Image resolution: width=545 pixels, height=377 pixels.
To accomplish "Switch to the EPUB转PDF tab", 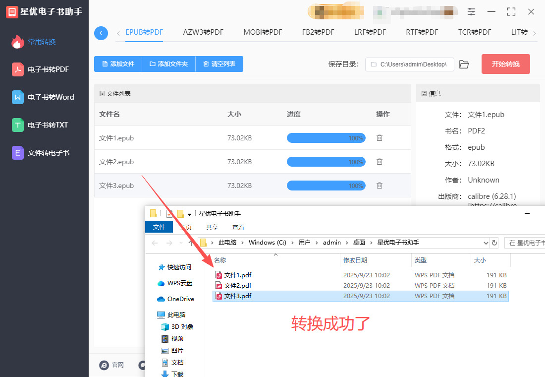I will tap(144, 32).
